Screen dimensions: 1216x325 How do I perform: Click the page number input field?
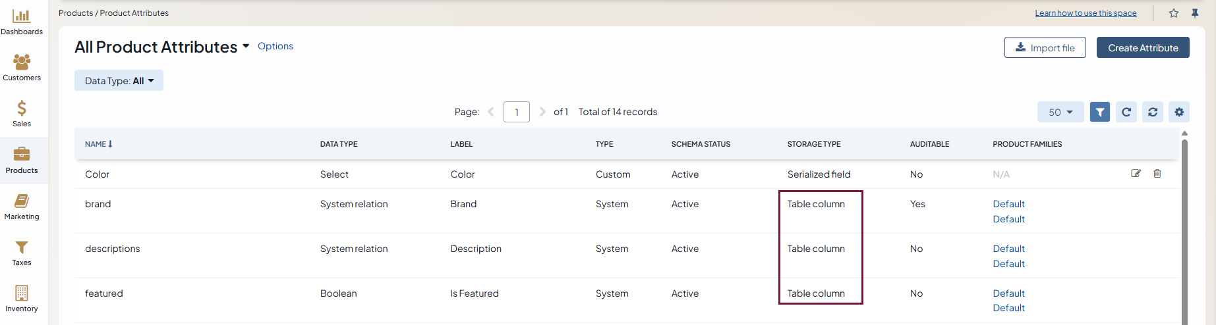tap(516, 112)
